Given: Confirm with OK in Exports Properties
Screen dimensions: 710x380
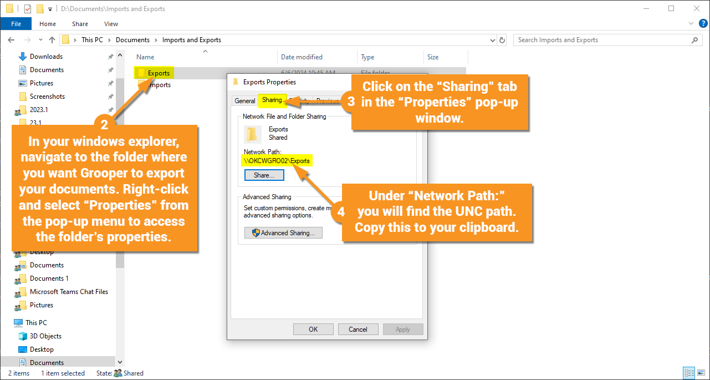Looking at the screenshot, I should [313, 330].
